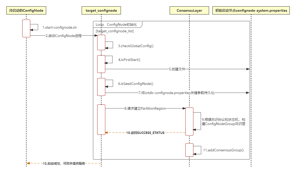
Task: Click the isFirstStart self-message arrow
Action: pyautogui.click(x=110, y=59)
